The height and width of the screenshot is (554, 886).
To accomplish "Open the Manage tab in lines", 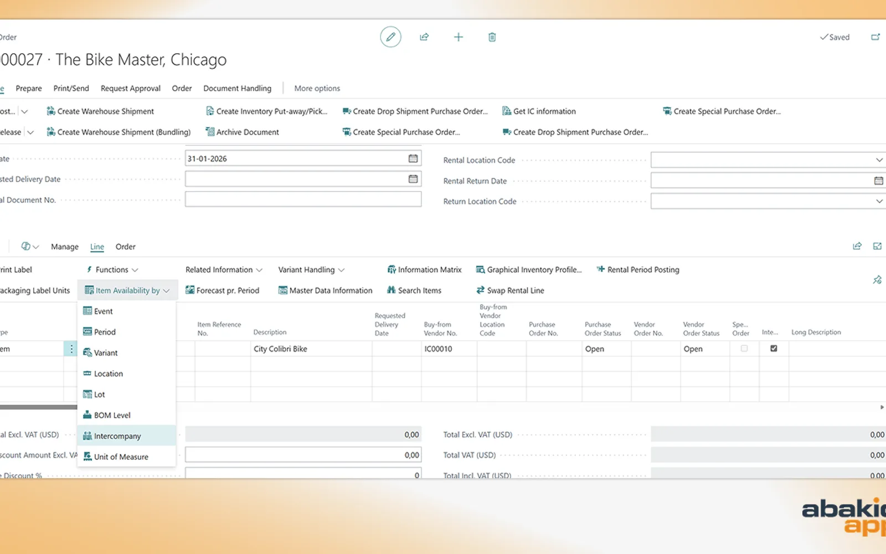I will pos(65,247).
